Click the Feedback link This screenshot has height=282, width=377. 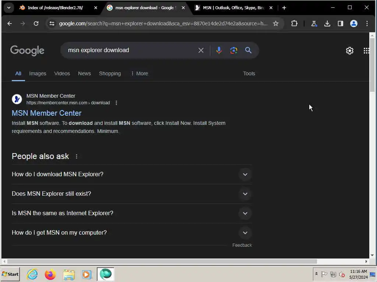pyautogui.click(x=242, y=245)
